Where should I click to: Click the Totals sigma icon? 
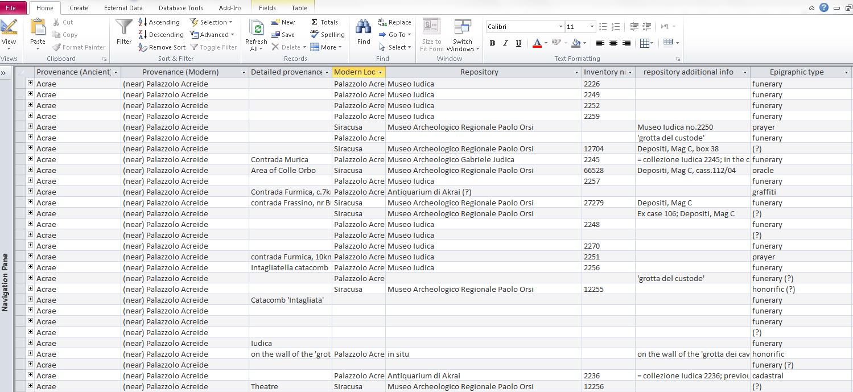pyautogui.click(x=315, y=22)
